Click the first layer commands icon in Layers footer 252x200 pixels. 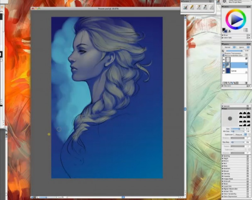(x=224, y=83)
